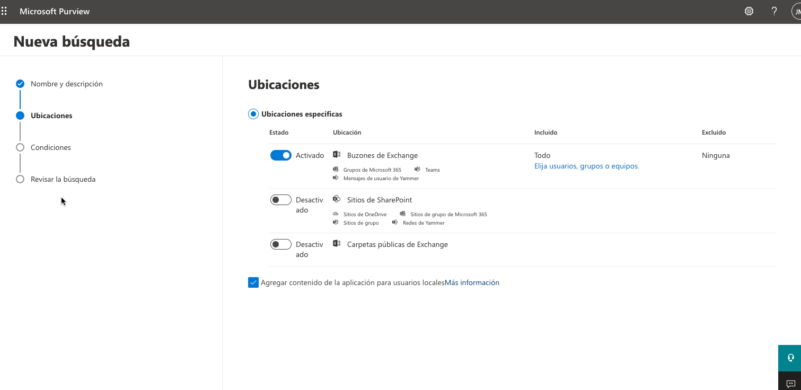Select the Ubicaciones específicas radio button
801x390 pixels.
(253, 114)
